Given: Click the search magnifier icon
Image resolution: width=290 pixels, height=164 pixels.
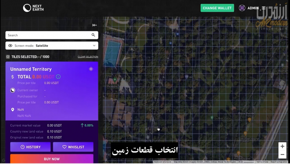Looking at the screenshot, I should pos(93,35).
